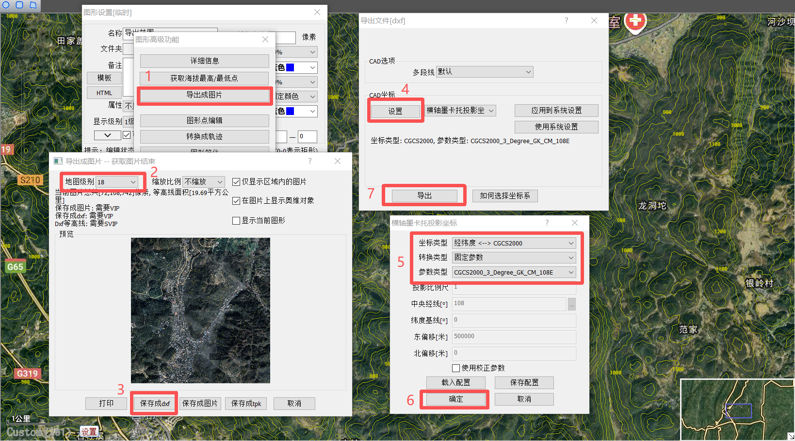
Task: Click the 载入配置 button
Action: 456,383
